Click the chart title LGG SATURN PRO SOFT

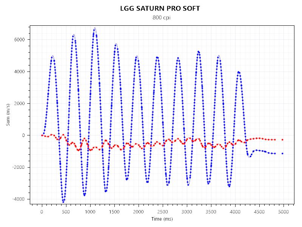(160, 8)
